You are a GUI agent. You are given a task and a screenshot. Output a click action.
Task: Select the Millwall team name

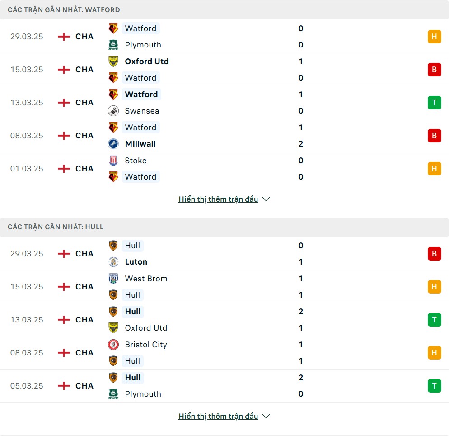pyautogui.click(x=140, y=144)
